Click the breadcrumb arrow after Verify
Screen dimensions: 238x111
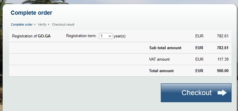(49, 24)
